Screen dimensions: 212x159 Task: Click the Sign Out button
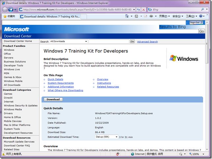click(196, 22)
